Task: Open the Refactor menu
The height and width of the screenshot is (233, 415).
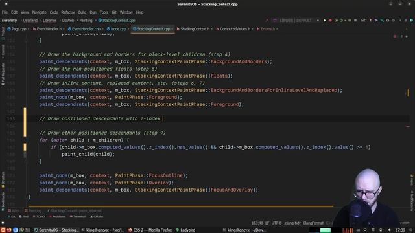Action: tap(68, 12)
